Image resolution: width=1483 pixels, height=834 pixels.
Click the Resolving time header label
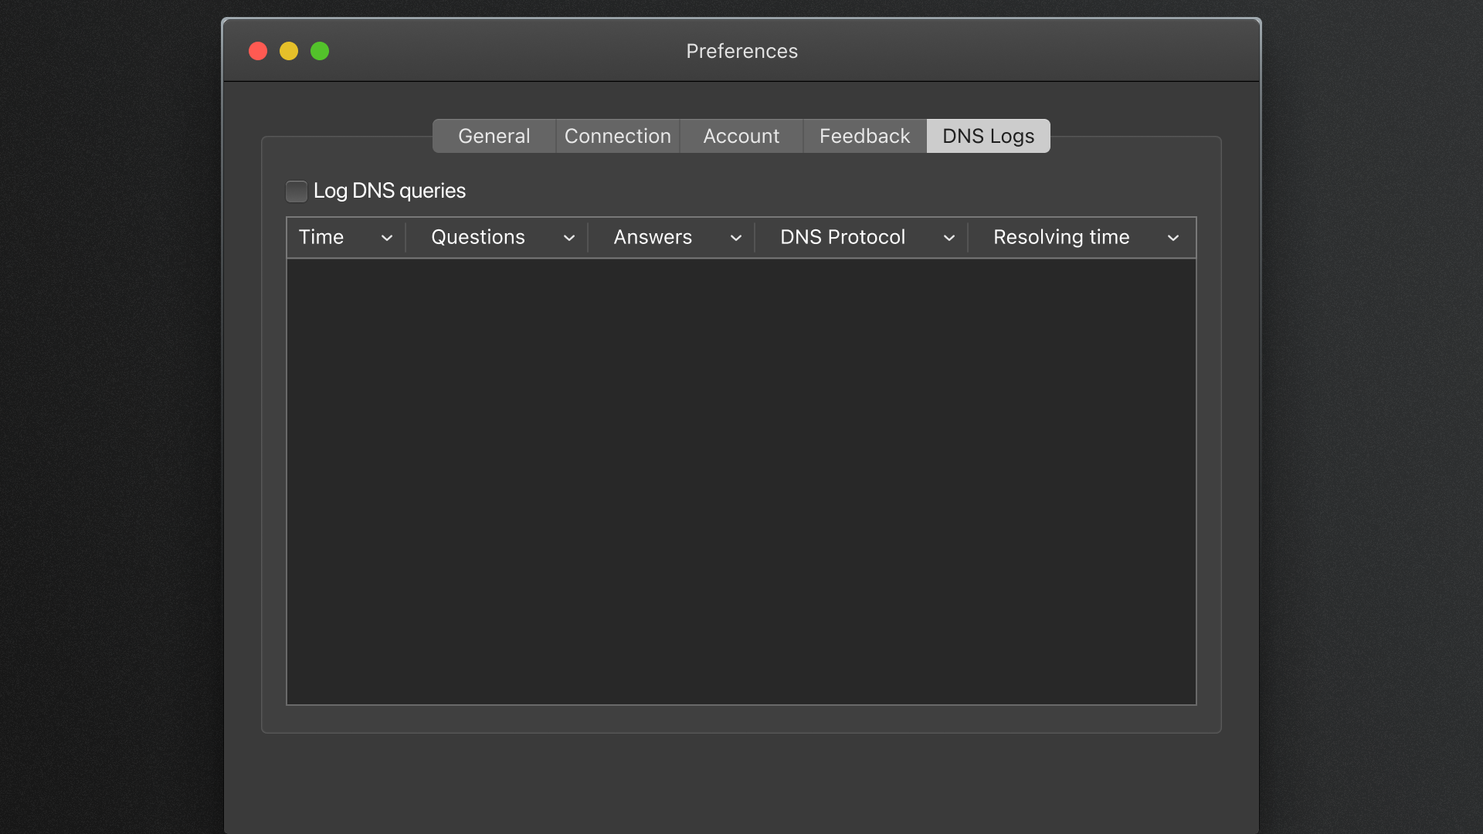coord(1060,237)
